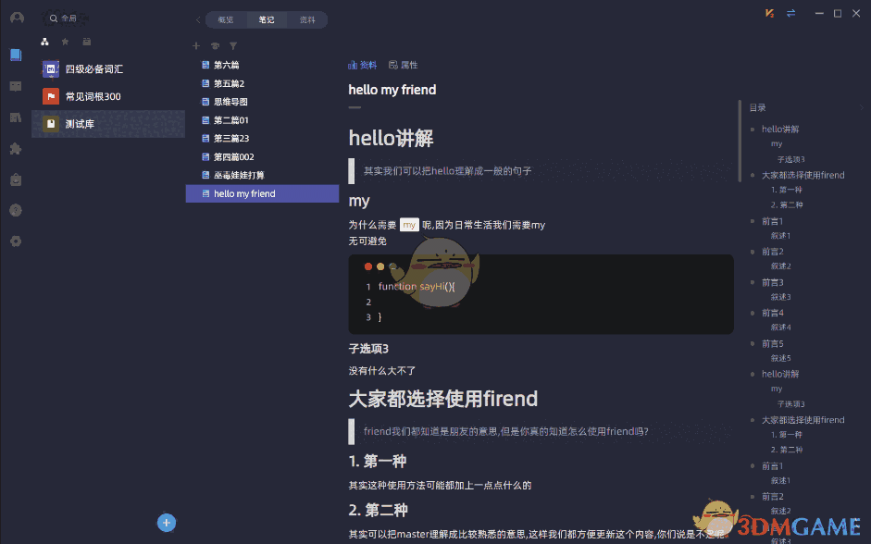Click the red dot on the code block
Screen dimensions: 871x544
point(367,266)
